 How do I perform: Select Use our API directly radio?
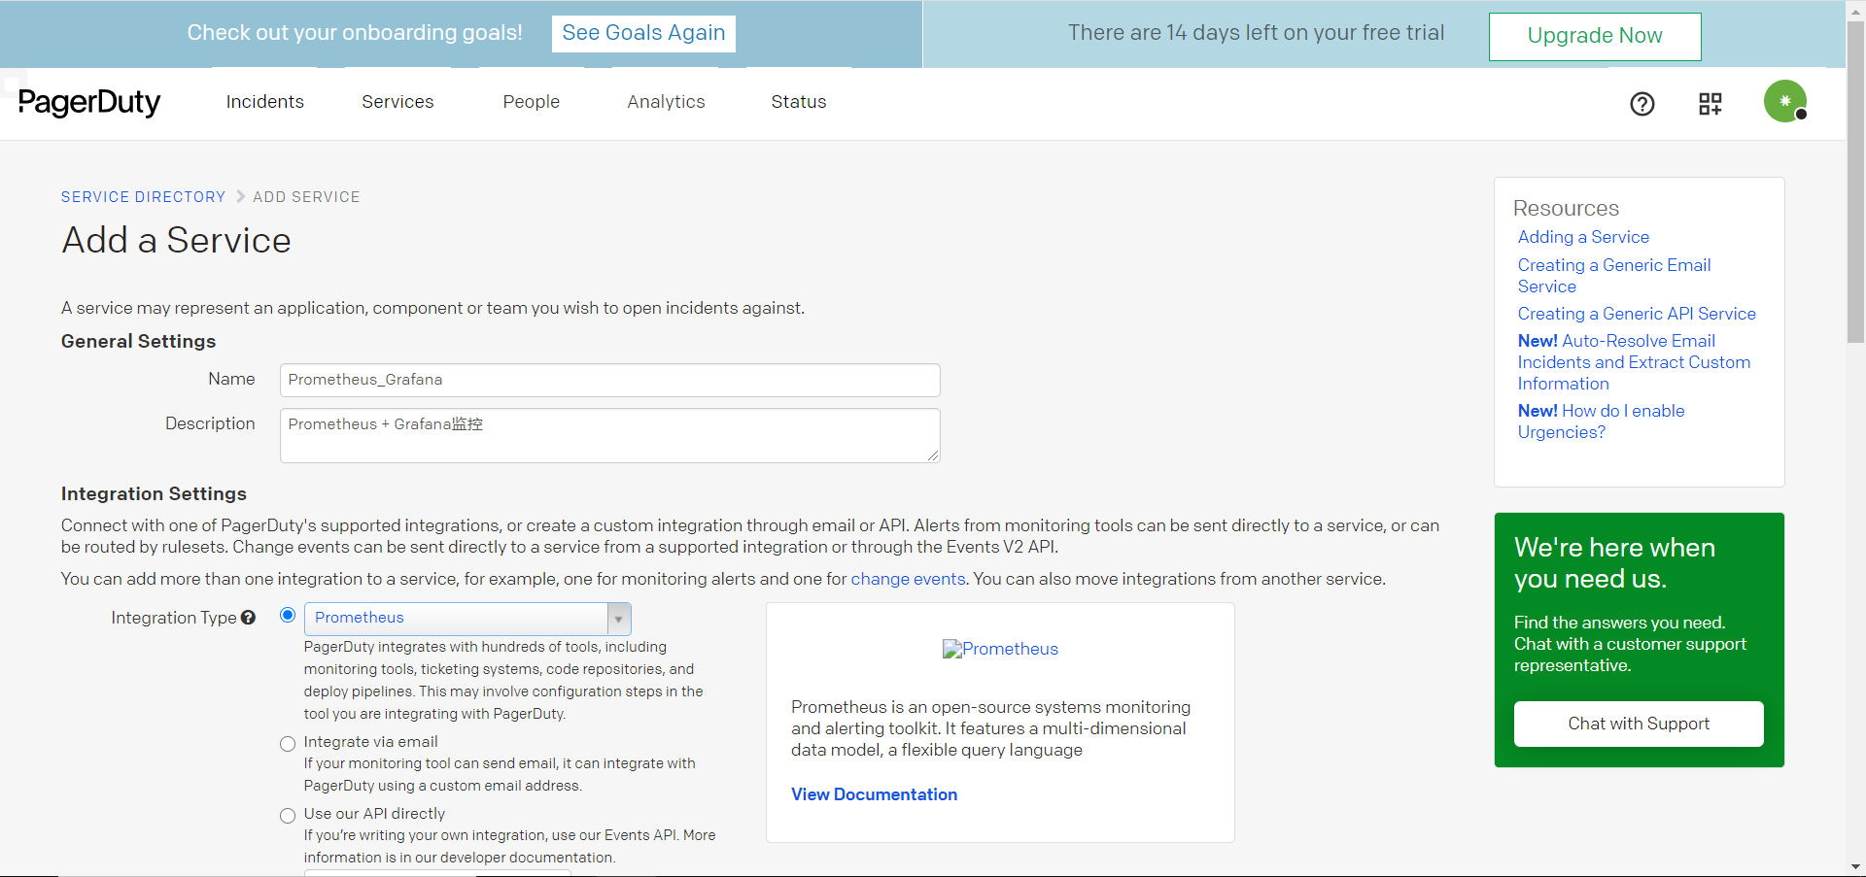[x=288, y=816]
